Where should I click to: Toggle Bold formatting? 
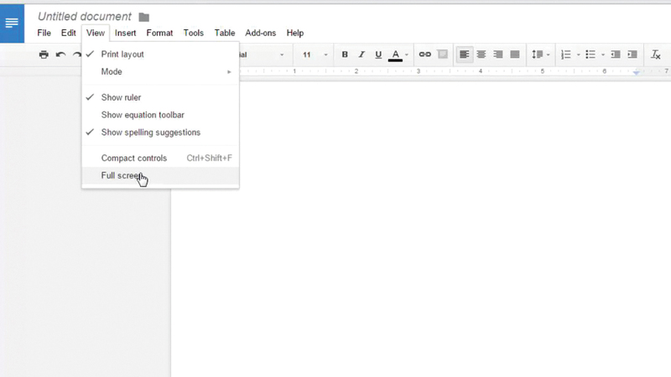(345, 54)
